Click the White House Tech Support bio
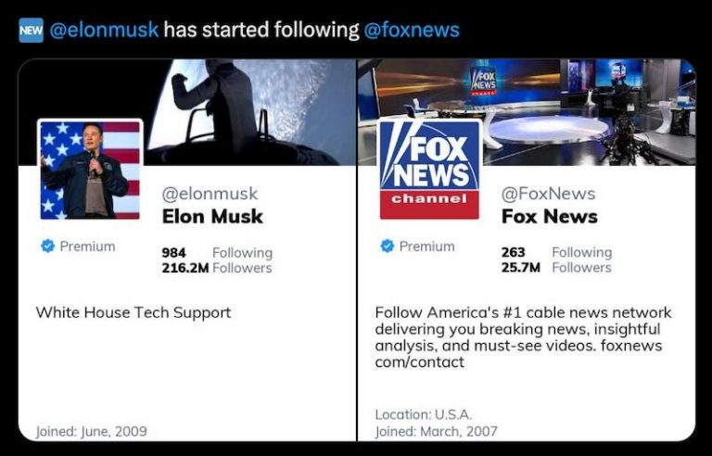The width and height of the screenshot is (712, 456). (133, 312)
